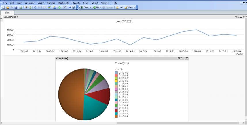
Task: Click the 400000 y-axis value
Action: (11, 30)
